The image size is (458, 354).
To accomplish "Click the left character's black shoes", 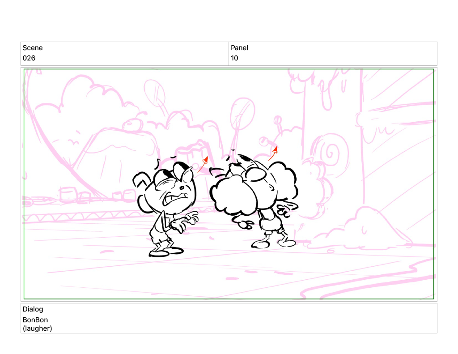I will click(x=165, y=252).
